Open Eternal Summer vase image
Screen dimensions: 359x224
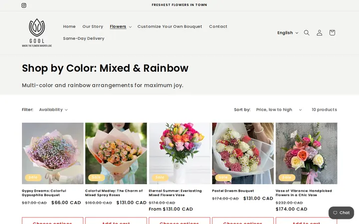coord(179,153)
